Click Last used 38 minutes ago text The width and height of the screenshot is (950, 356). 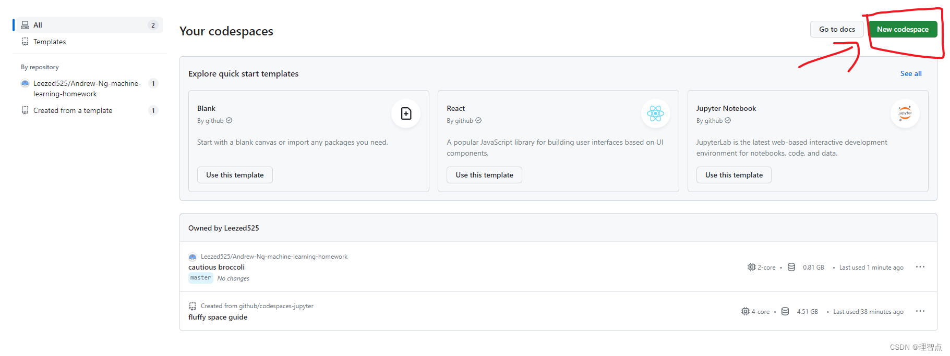868,312
